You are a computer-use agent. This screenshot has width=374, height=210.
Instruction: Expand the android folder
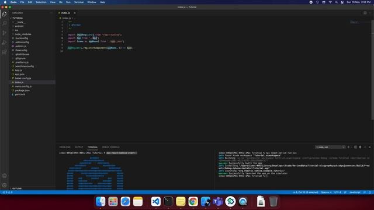tap(19, 26)
